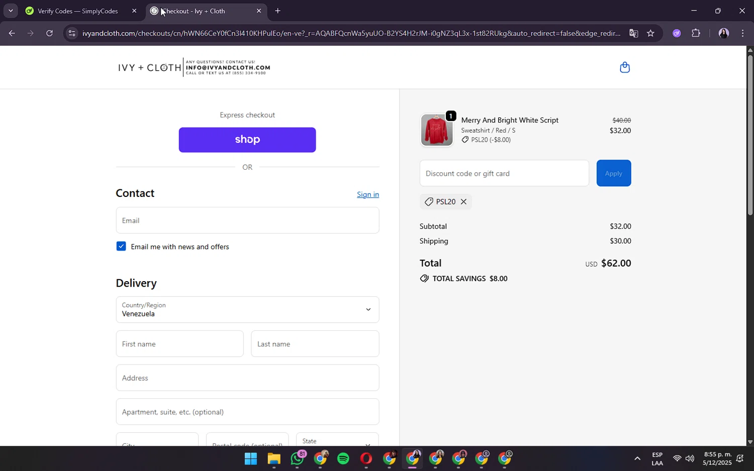Viewport: 754px width, 471px height.
Task: Open WhatsApp from the taskbar
Action: coord(297,458)
